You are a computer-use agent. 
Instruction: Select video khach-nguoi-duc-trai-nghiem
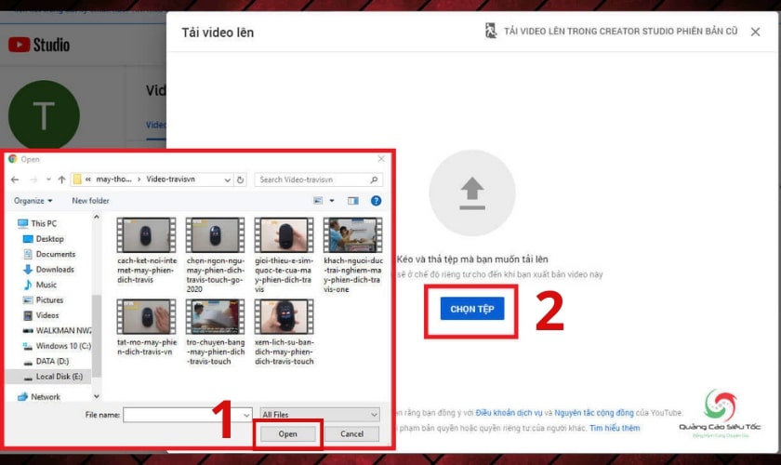pyautogui.click(x=352, y=255)
